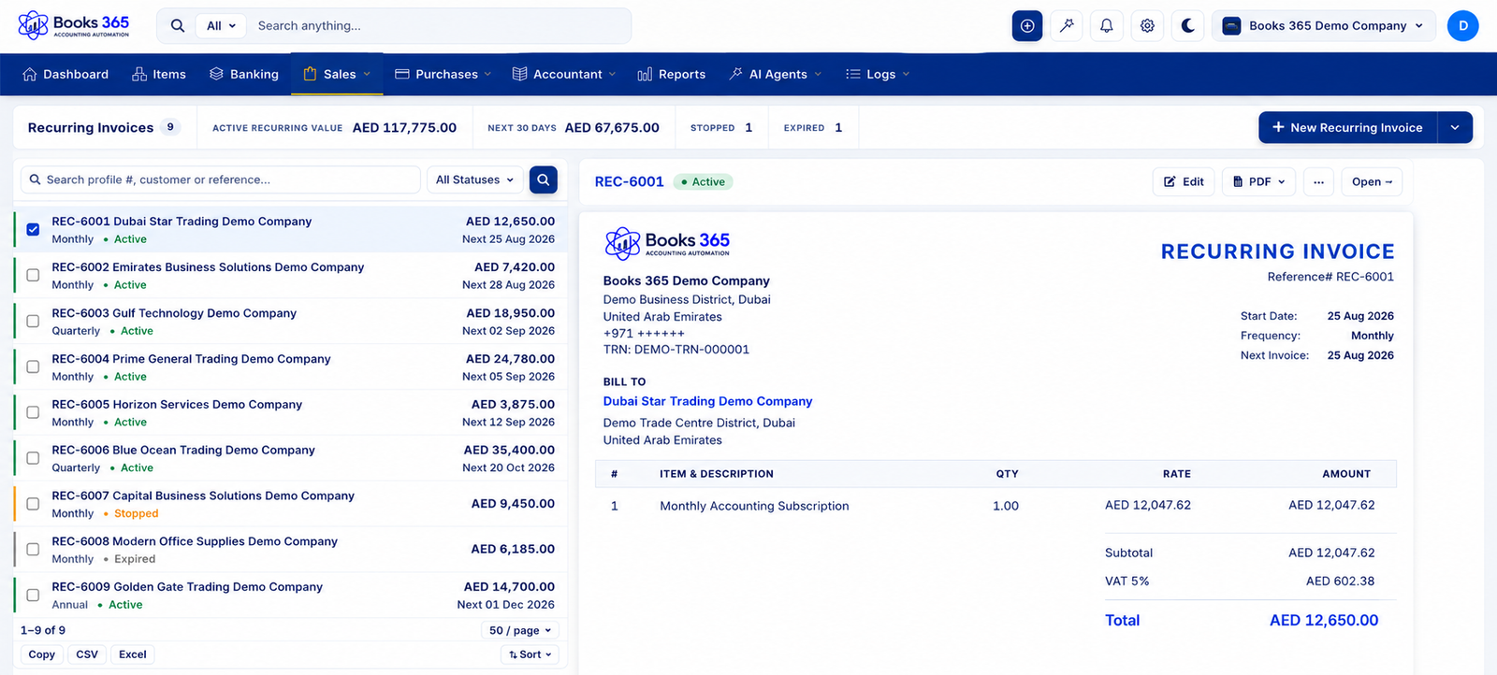Click New Recurring Invoice button

[1348, 127]
